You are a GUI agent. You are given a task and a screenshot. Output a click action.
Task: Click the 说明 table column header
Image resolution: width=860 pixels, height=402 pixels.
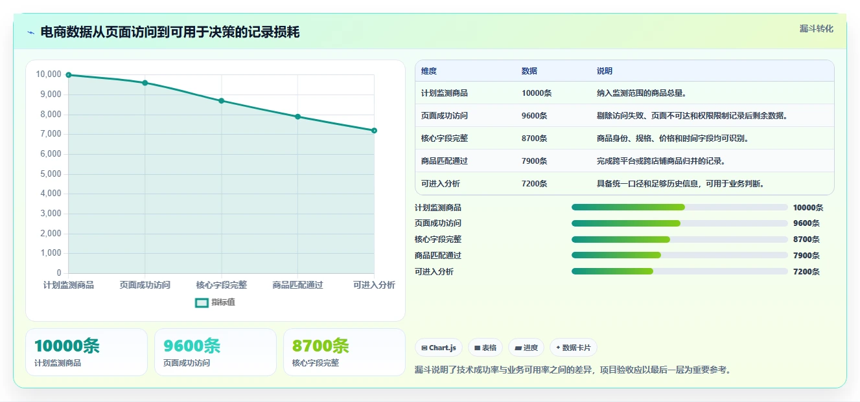click(605, 71)
